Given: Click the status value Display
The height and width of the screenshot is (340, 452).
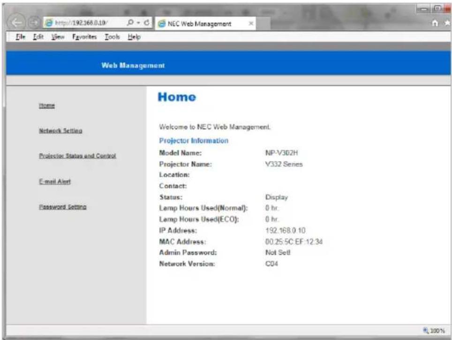Looking at the screenshot, I should click(x=277, y=197).
